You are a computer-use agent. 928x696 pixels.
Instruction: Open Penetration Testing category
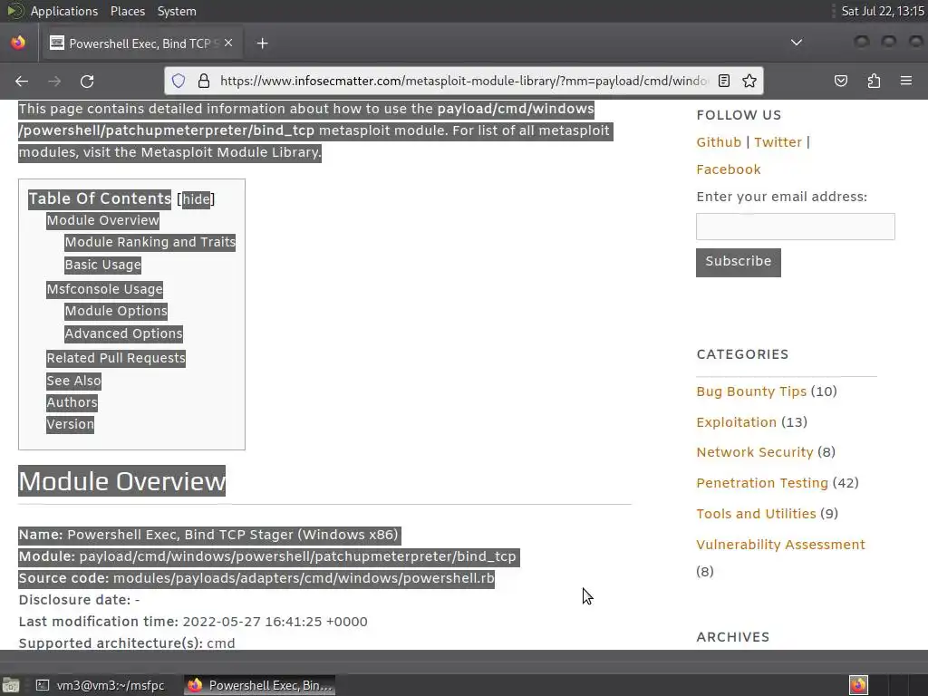pyautogui.click(x=762, y=483)
